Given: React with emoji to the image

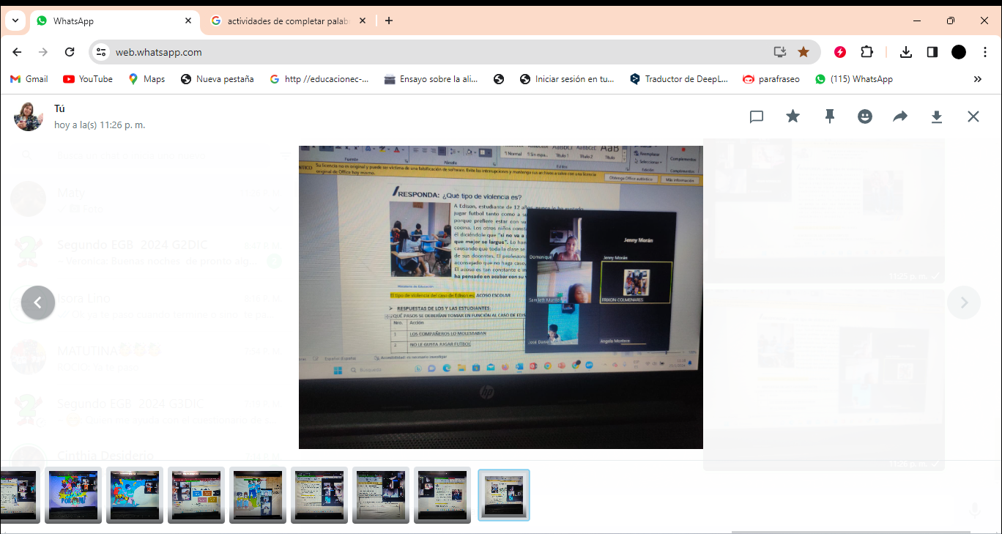Looking at the screenshot, I should (865, 116).
